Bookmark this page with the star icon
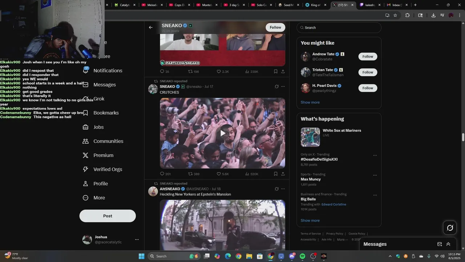The height and width of the screenshot is (262, 465). click(x=395, y=15)
